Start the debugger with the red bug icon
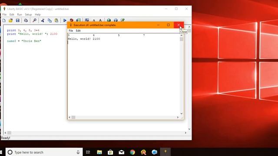The width and height of the screenshot is (278, 156). [71, 20]
